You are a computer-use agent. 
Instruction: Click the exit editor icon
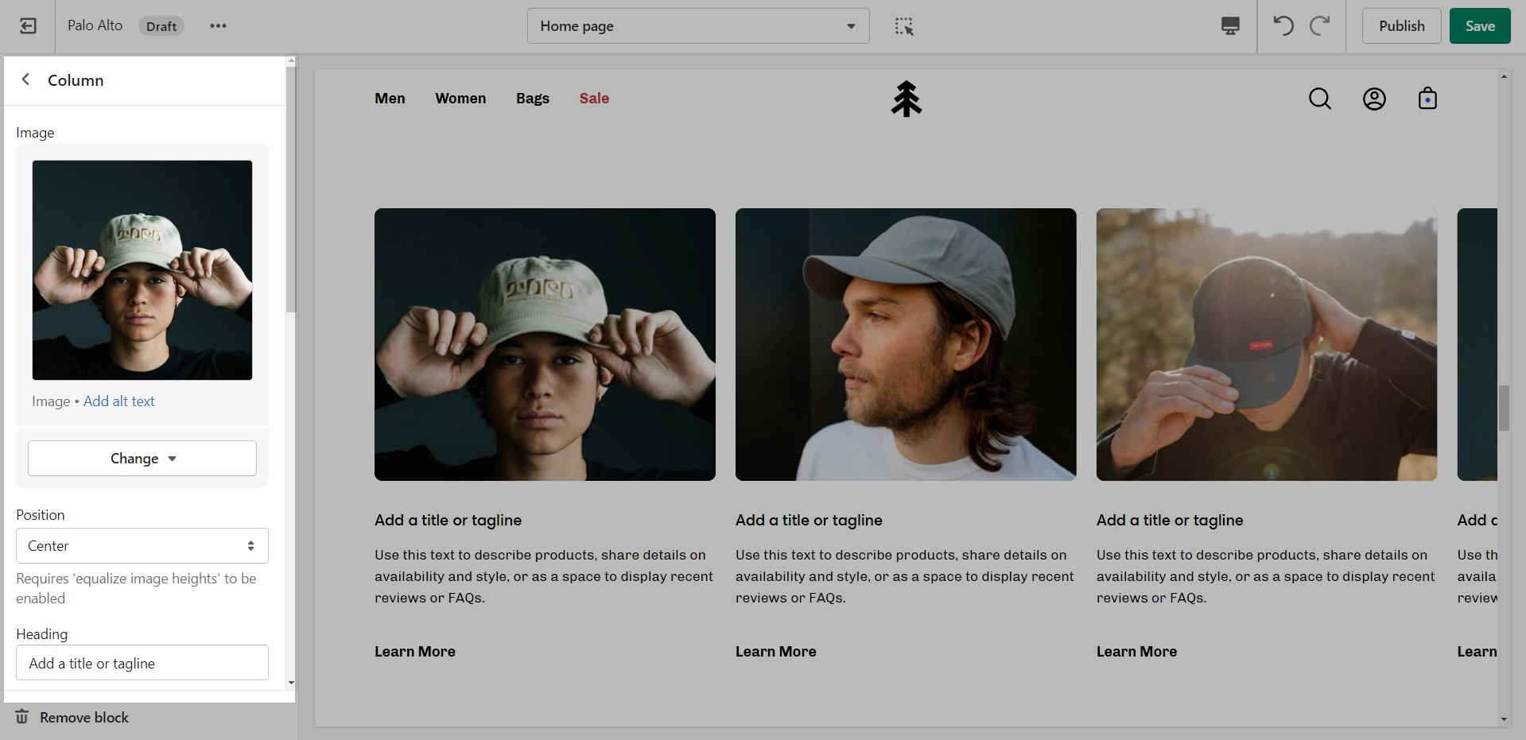click(28, 26)
